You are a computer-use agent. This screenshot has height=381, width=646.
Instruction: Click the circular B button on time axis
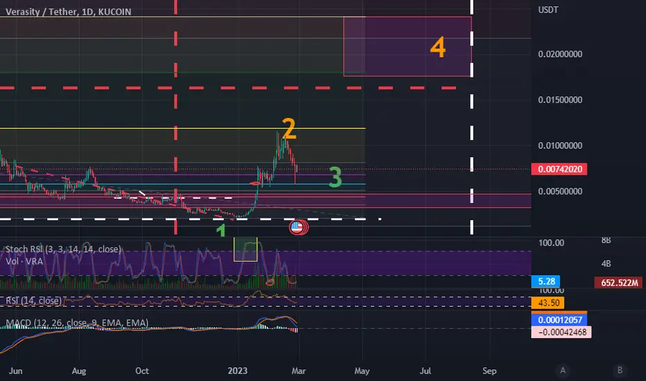click(620, 371)
